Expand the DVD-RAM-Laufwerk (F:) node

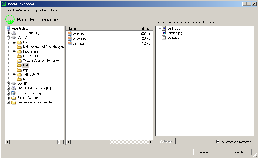8,88
